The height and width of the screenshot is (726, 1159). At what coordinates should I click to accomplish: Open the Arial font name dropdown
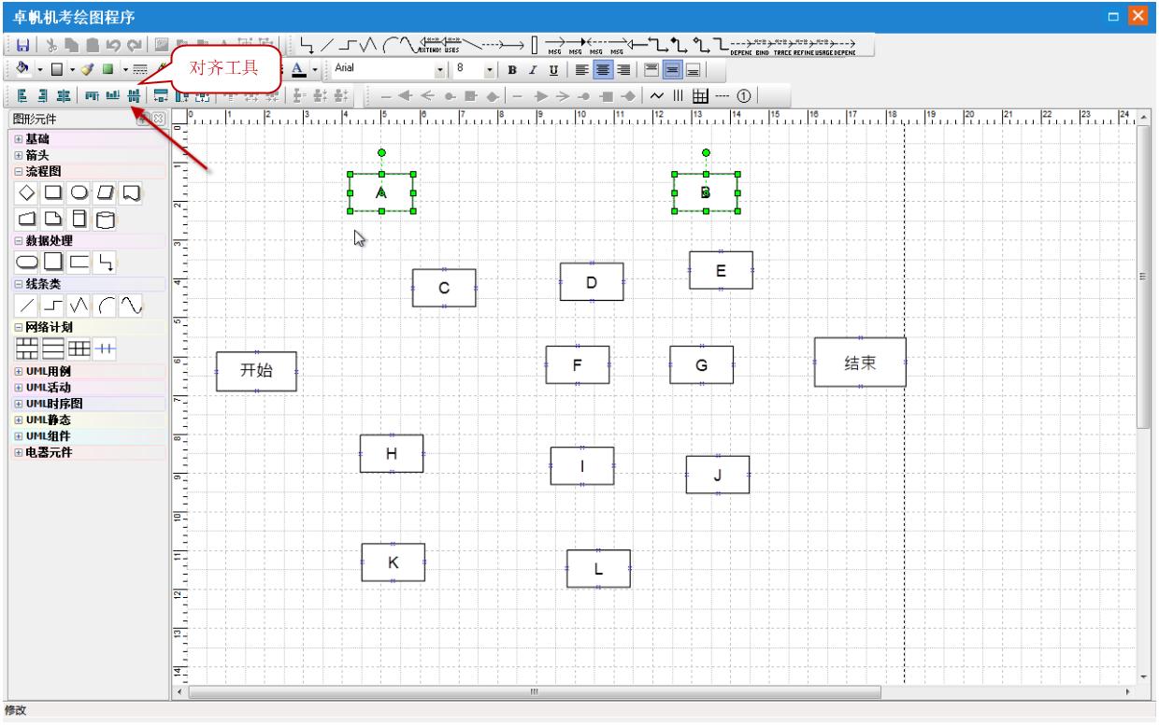tap(440, 70)
